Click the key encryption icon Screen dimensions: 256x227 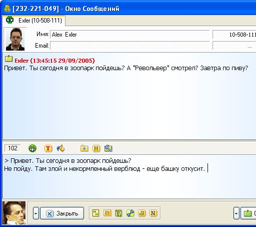(108, 148)
